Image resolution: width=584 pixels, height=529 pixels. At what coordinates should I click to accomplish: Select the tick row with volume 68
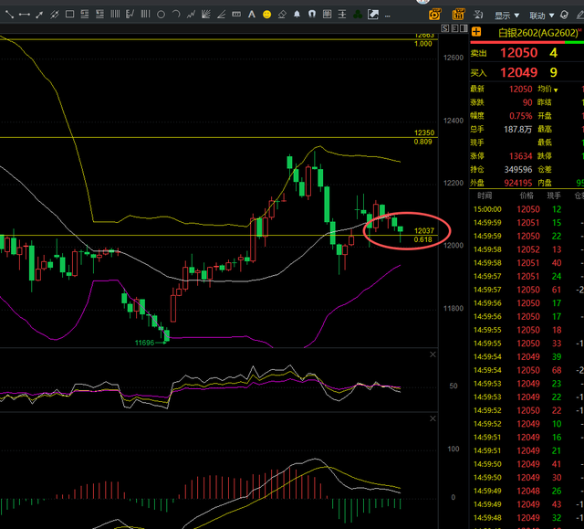point(527,370)
